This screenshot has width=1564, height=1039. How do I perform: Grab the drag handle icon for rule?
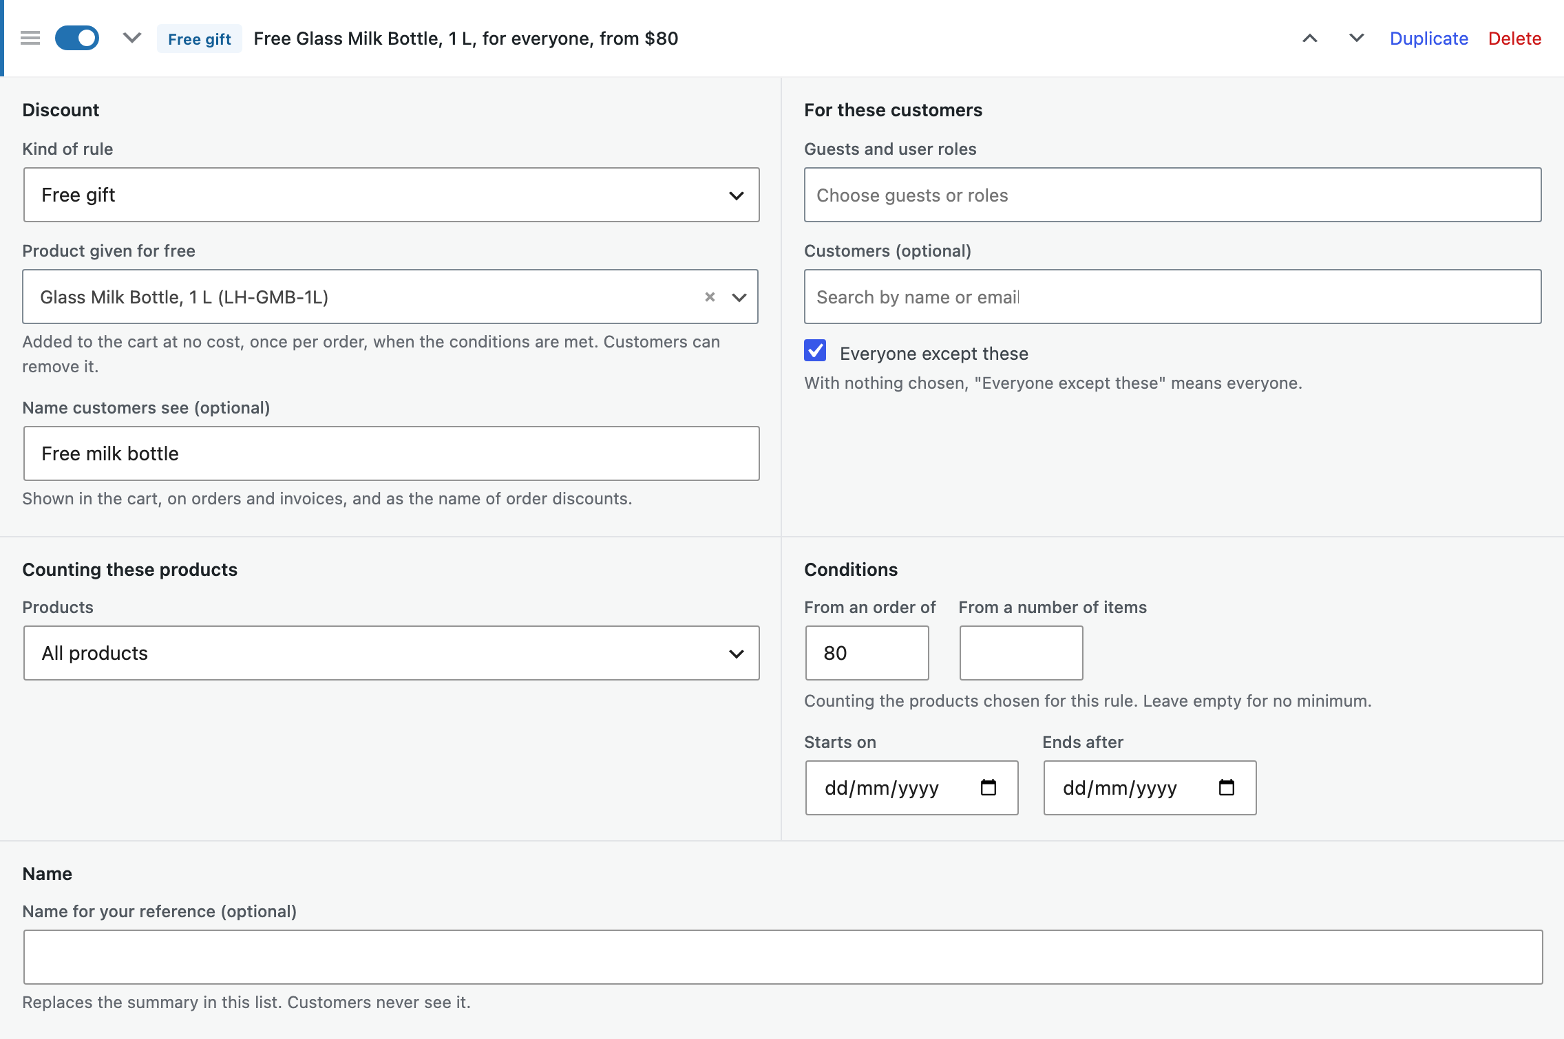click(x=30, y=38)
